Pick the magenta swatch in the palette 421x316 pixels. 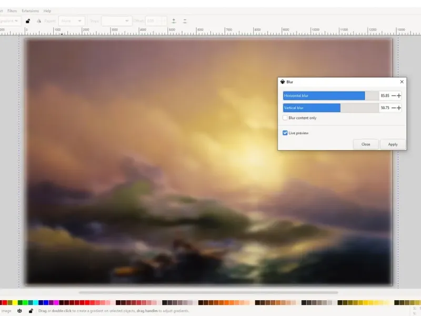tap(56, 302)
